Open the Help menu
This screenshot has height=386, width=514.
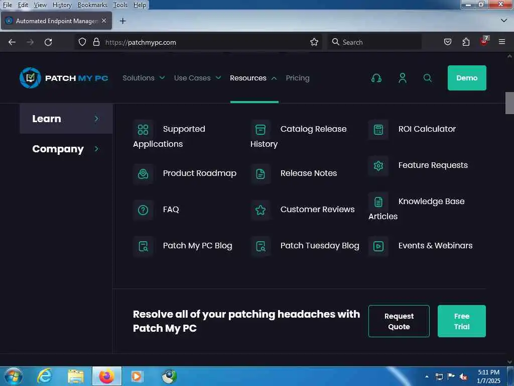coord(140,5)
